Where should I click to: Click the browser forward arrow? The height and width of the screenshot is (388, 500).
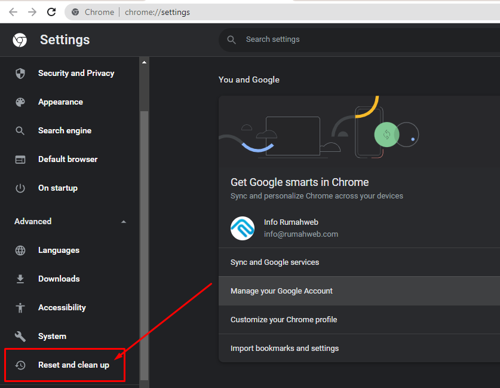pos(32,12)
